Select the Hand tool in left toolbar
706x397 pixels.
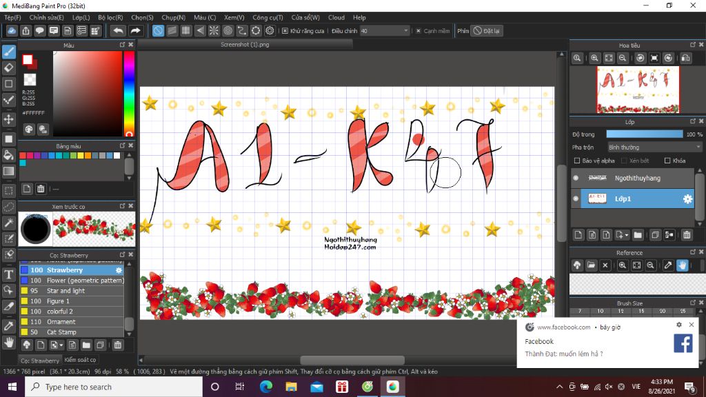pyautogui.click(x=8, y=343)
